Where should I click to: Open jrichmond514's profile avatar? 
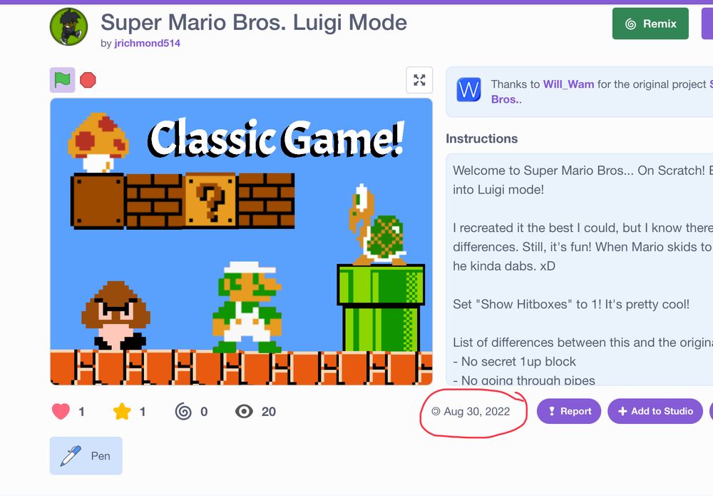(x=68, y=26)
